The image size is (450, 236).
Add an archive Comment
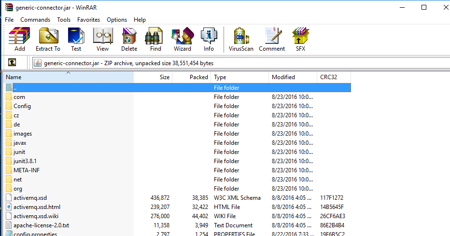(x=272, y=39)
